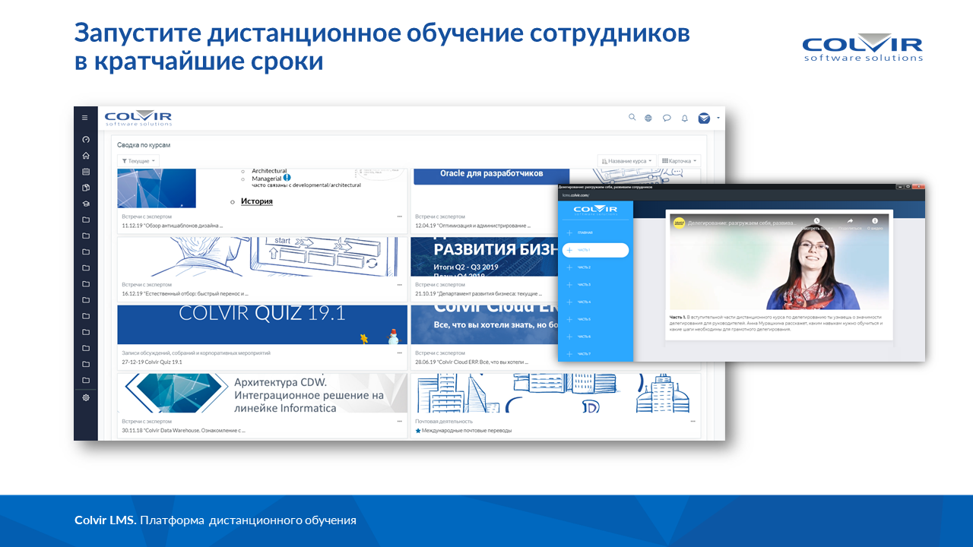Open course 11.12.19 Обзор антишаблонов дизайна
Screen dimensions: 973x547
(172, 226)
